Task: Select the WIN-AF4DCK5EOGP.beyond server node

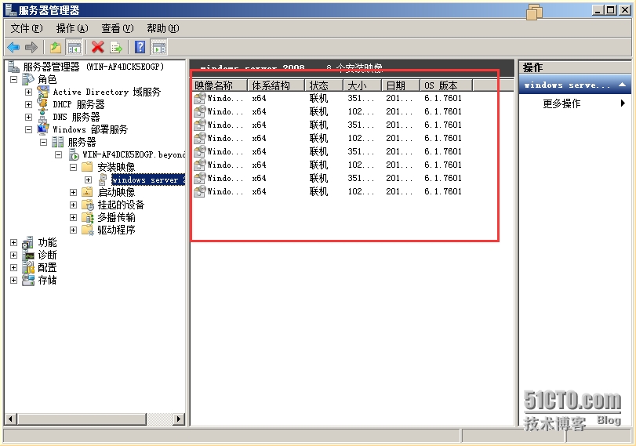Action: (x=133, y=155)
